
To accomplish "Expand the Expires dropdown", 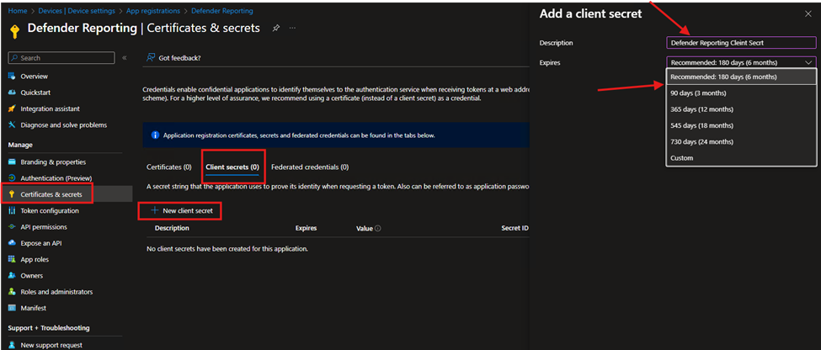I will click(741, 62).
